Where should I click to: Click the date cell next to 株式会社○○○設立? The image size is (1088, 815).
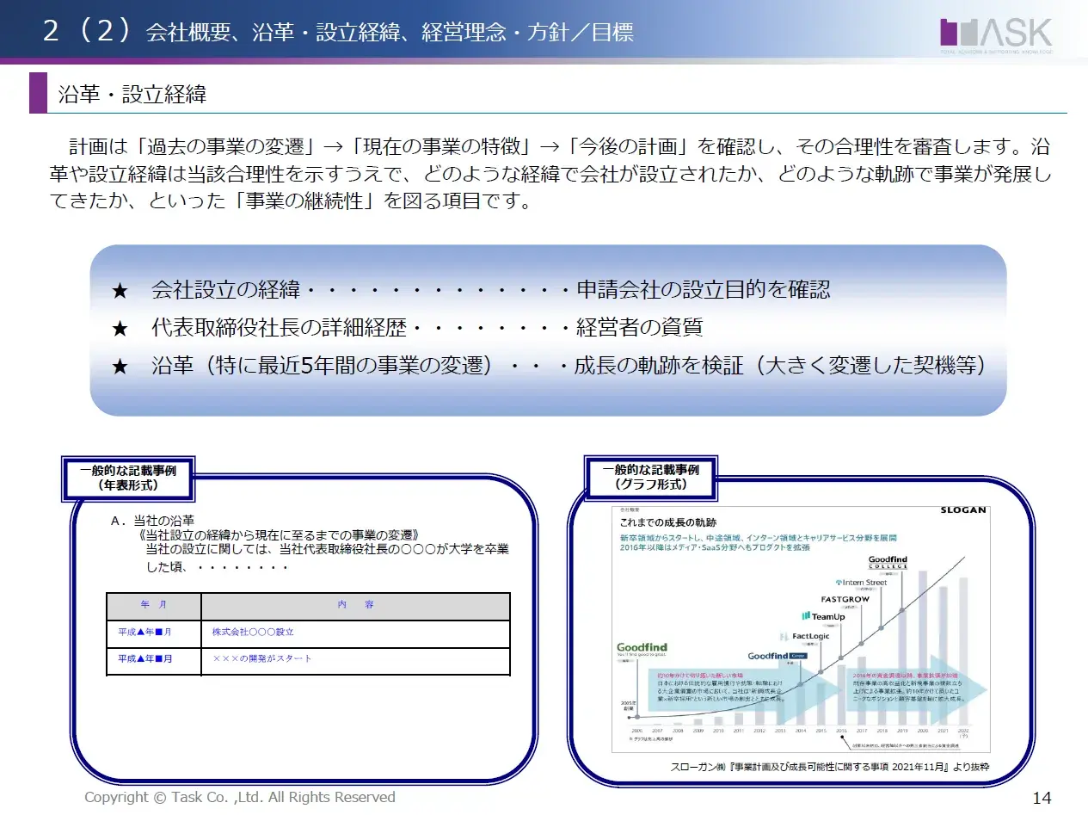[x=154, y=633]
